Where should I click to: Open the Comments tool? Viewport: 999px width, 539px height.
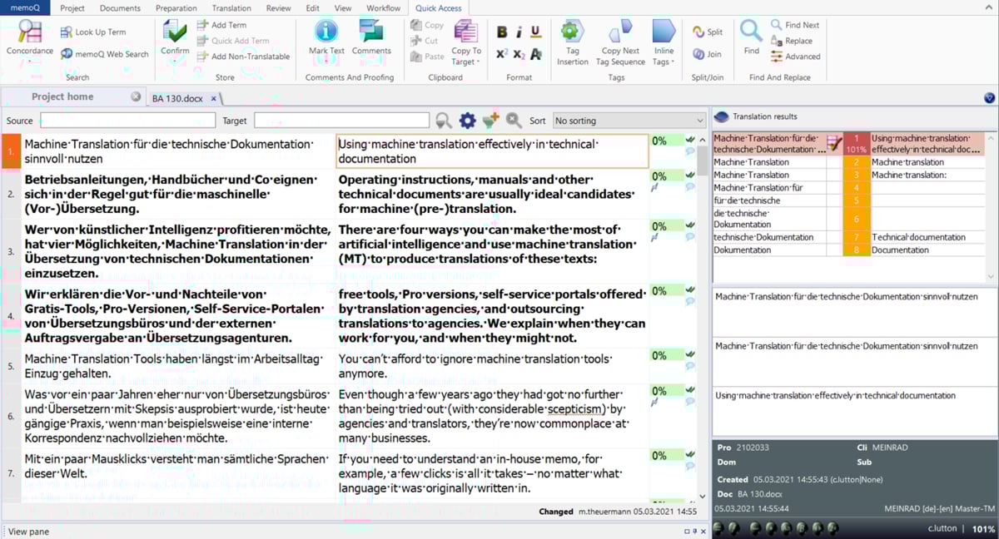tap(371, 39)
